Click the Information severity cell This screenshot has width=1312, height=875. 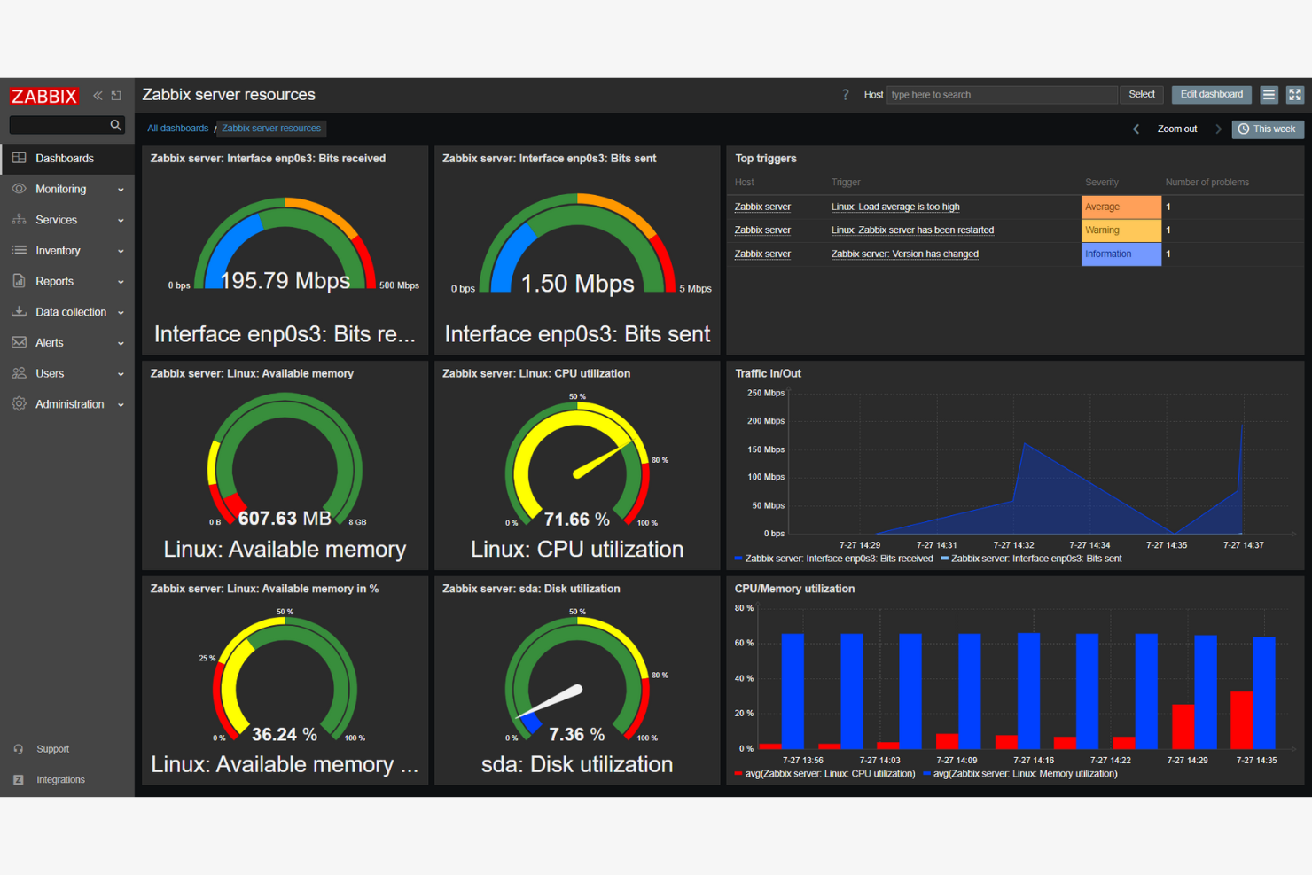tap(1121, 254)
